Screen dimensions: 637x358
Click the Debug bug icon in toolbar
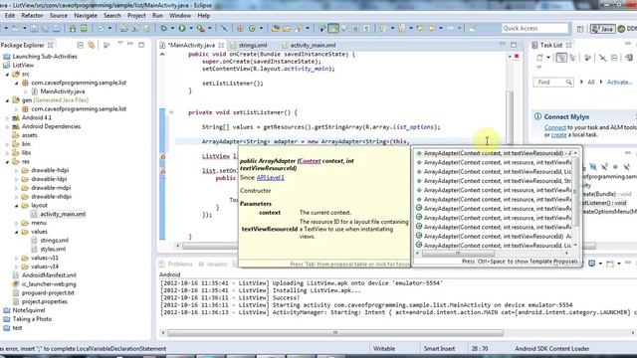click(163, 28)
